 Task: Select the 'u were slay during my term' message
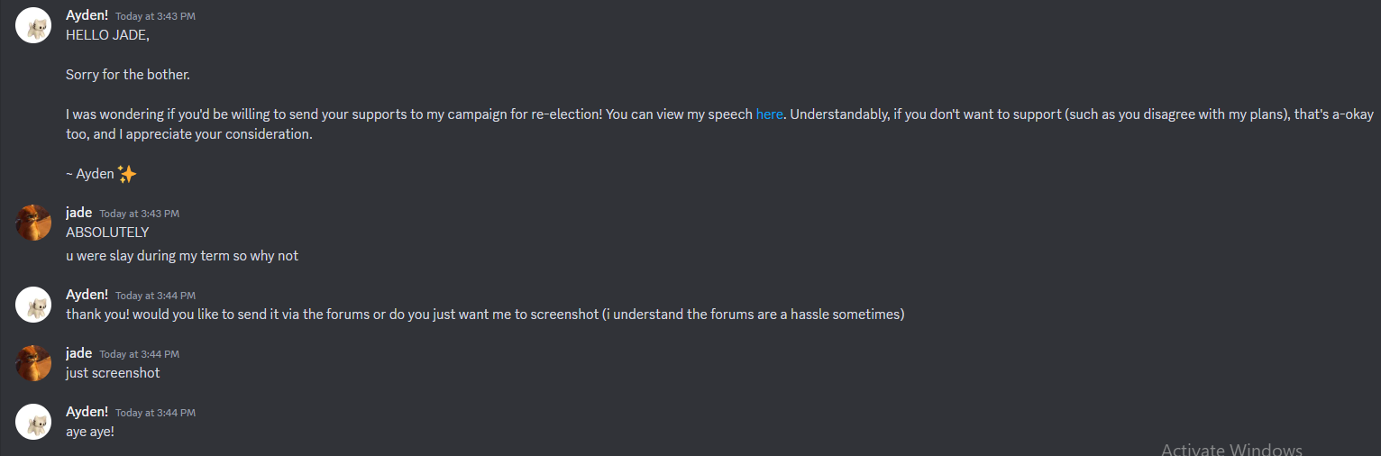coord(182,256)
